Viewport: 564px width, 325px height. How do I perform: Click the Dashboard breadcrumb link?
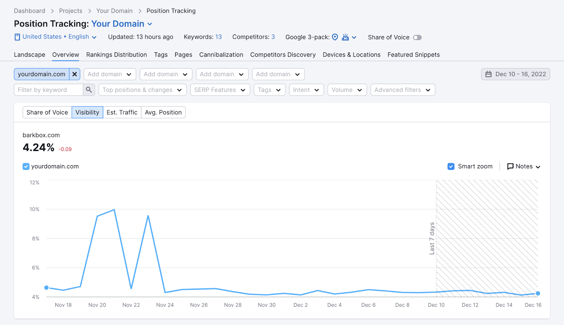(x=29, y=11)
